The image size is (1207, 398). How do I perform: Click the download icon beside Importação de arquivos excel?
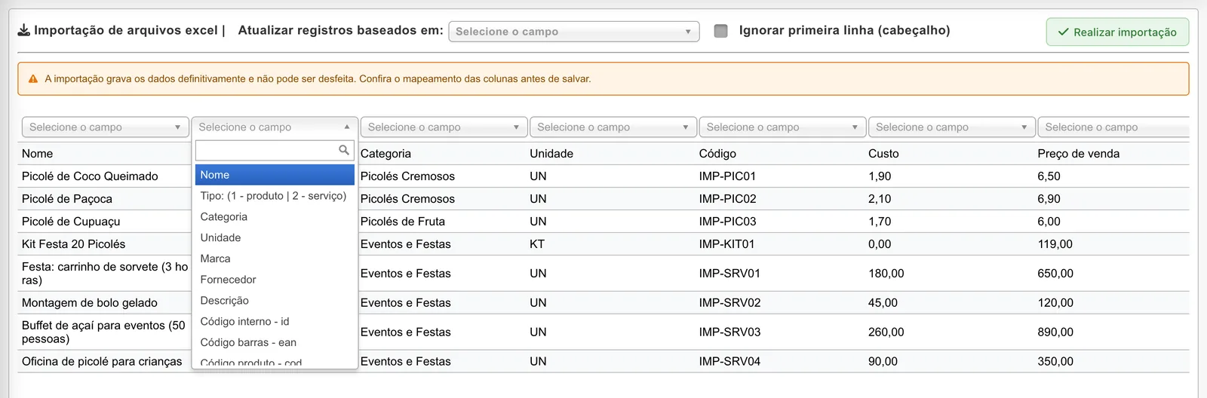(x=24, y=30)
